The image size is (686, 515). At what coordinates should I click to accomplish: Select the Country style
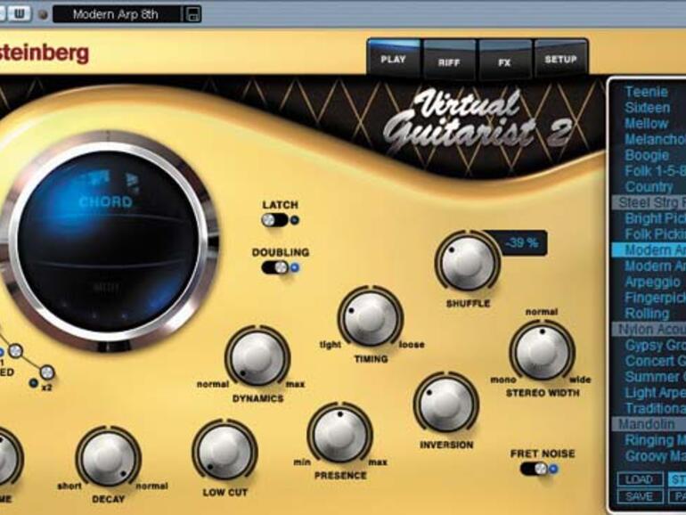[x=649, y=187]
